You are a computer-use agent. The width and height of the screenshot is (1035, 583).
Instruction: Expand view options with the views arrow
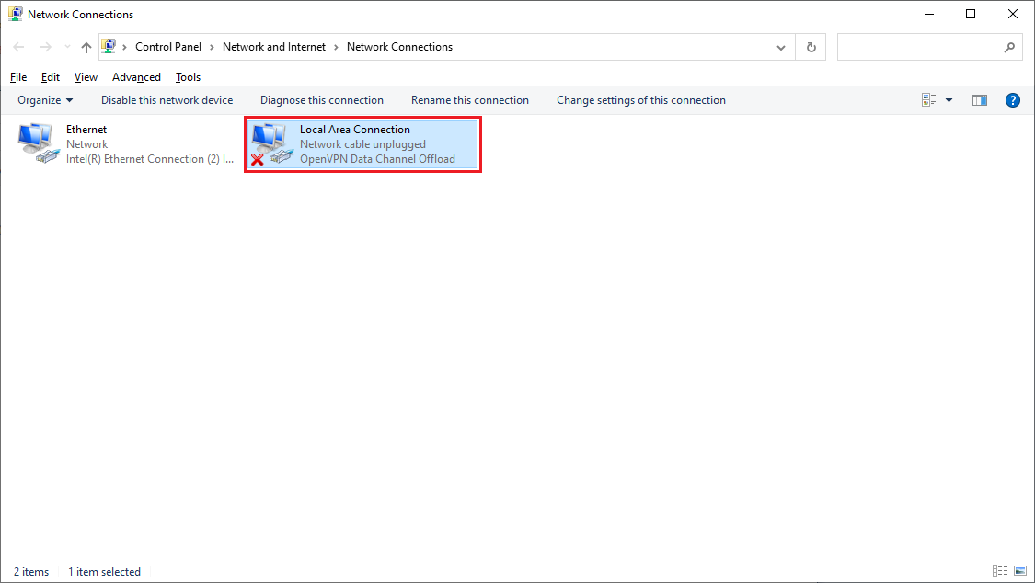(x=949, y=99)
